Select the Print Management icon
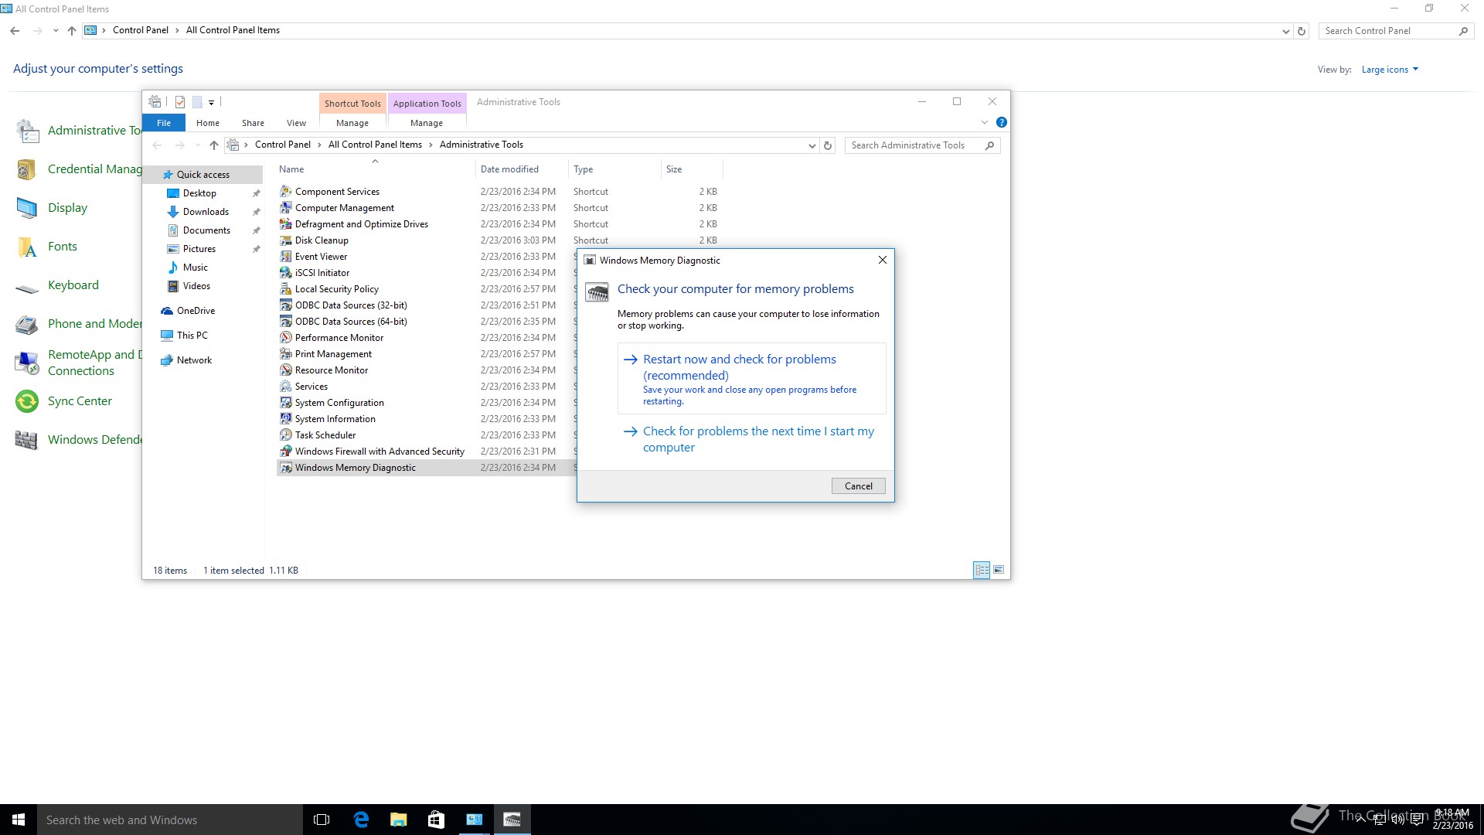 286,353
